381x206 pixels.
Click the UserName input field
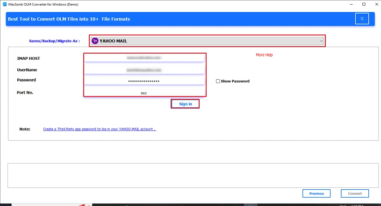144,69
